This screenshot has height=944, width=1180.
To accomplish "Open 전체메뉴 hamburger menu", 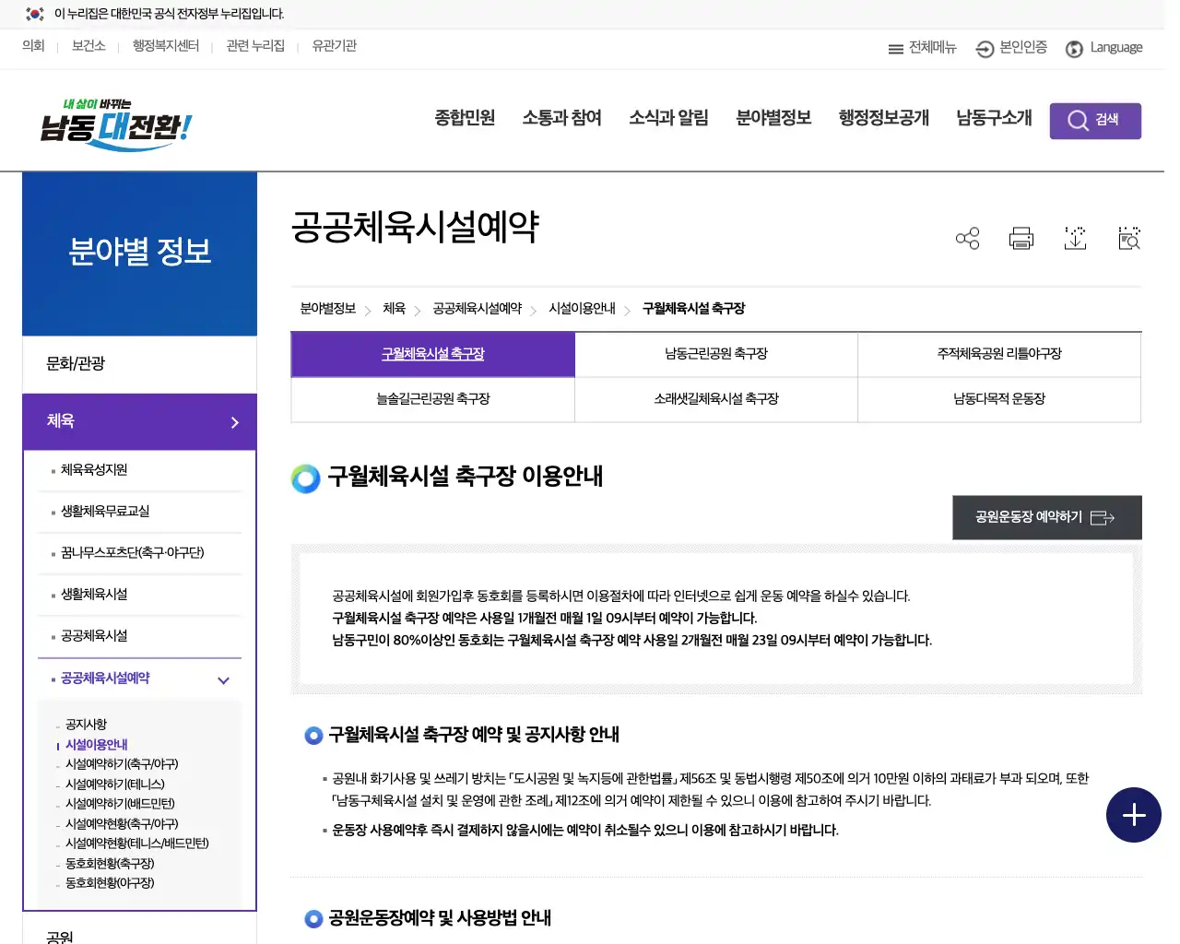I will [x=922, y=48].
